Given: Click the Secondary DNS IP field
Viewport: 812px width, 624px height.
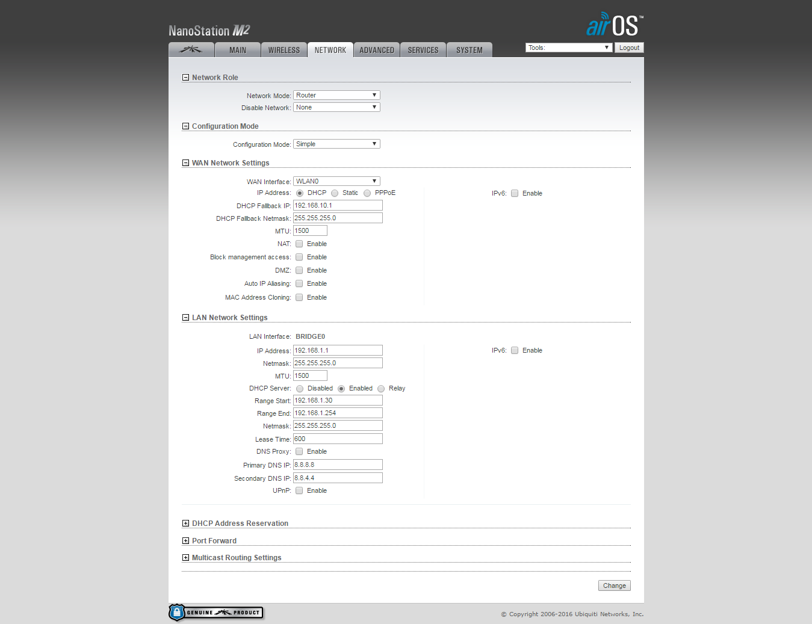Looking at the screenshot, I should 338,478.
